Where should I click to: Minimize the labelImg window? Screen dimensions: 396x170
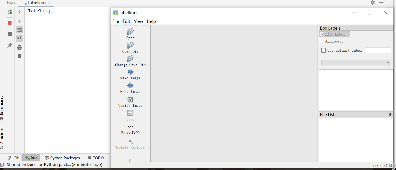(x=354, y=13)
